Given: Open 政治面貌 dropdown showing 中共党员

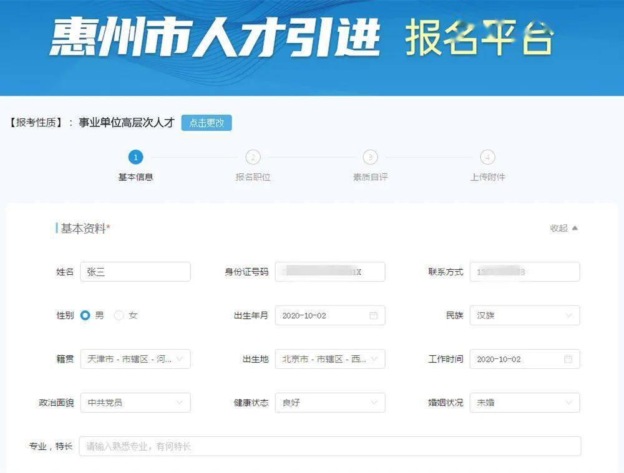Looking at the screenshot, I should coord(135,403).
